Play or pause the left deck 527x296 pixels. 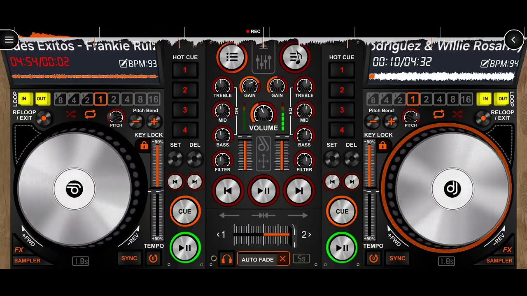click(185, 247)
